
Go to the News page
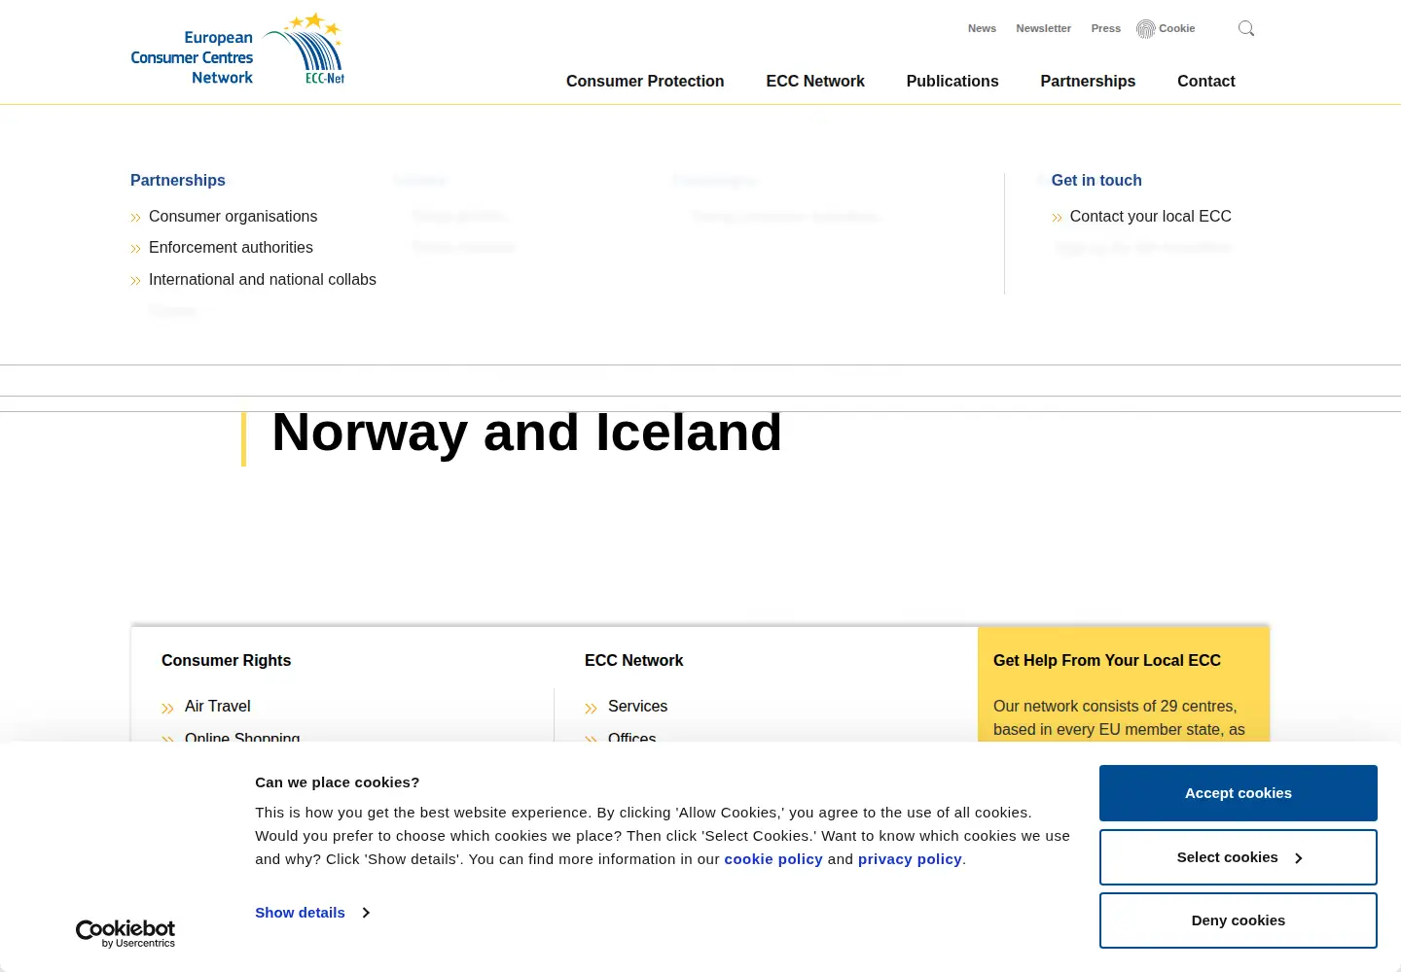982,28
